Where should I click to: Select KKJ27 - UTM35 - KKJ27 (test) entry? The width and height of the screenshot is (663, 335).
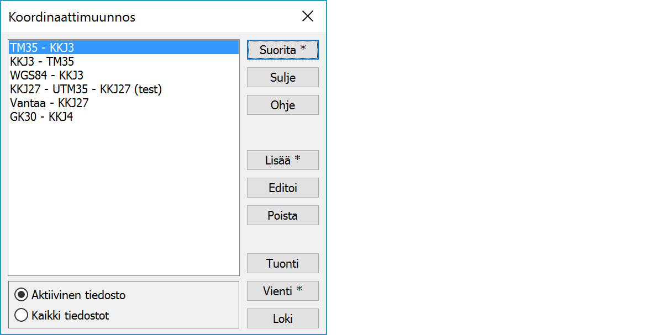[x=86, y=89]
